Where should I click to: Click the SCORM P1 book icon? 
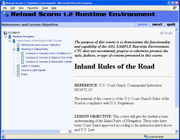(5, 33)
